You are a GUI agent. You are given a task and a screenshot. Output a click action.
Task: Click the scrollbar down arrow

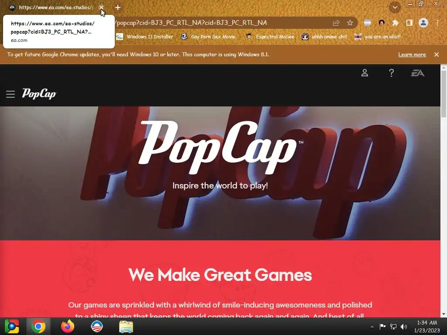click(x=444, y=314)
